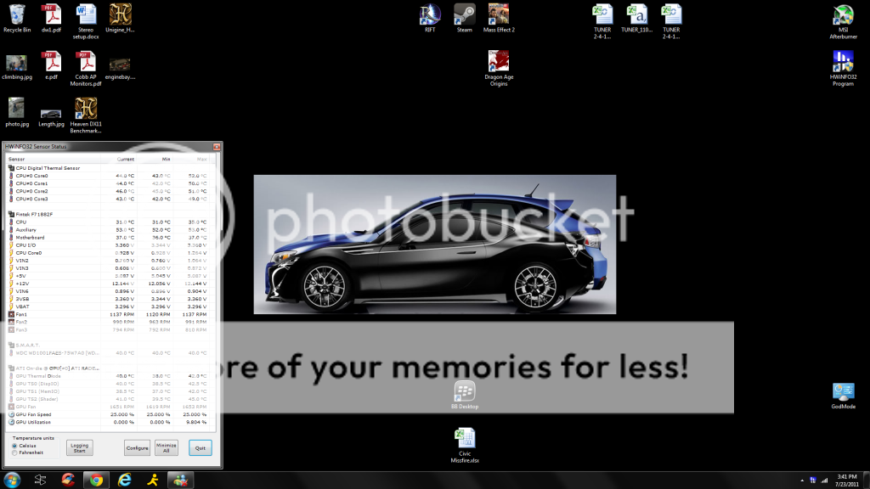Image resolution: width=870 pixels, height=489 pixels.
Task: Select the RIFT game shortcut
Action: [x=430, y=19]
